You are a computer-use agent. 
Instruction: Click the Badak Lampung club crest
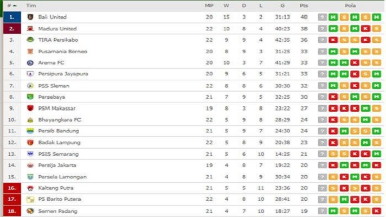(30, 142)
